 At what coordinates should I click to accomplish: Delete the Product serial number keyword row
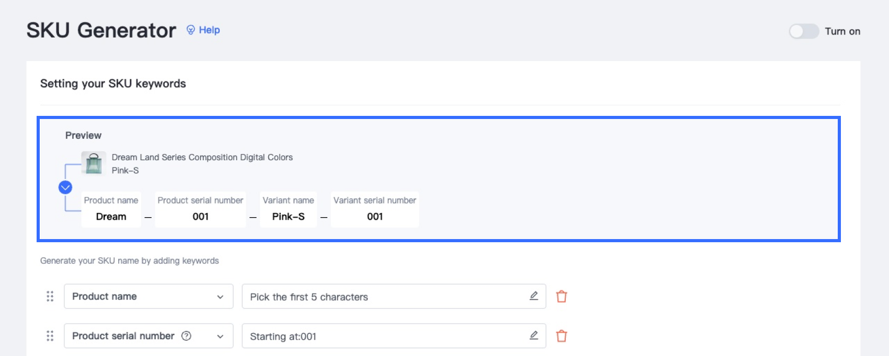coord(562,336)
